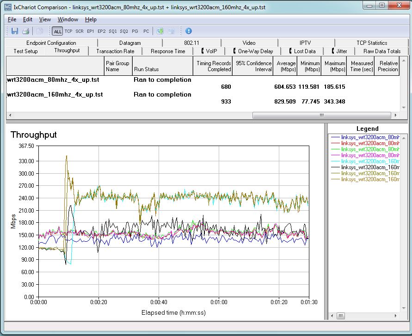The image size is (412, 336).
Task: Click the Minimum (Mbps) column header
Action: point(309,66)
